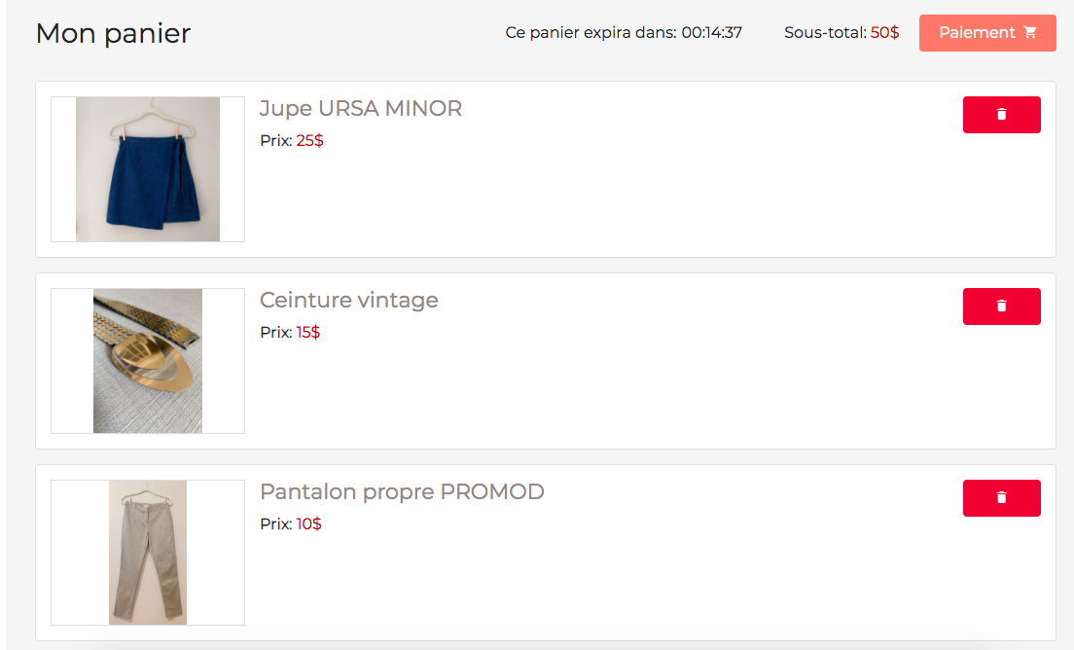Open the Jupe URSA MINOR title link
1074x650 pixels.
[x=361, y=108]
